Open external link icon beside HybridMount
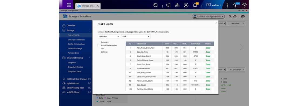The height and width of the screenshot is (106, 308). click(89, 83)
